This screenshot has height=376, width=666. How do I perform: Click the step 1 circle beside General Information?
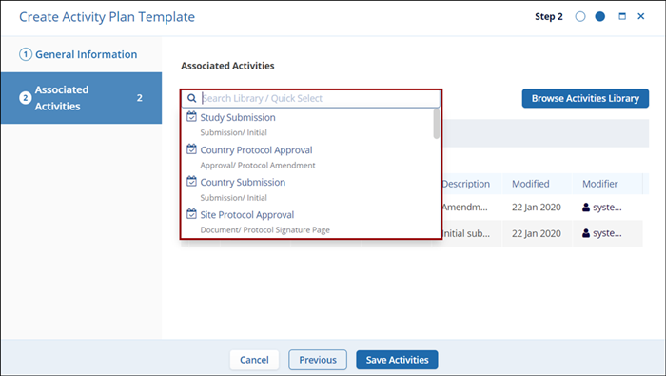pos(26,54)
